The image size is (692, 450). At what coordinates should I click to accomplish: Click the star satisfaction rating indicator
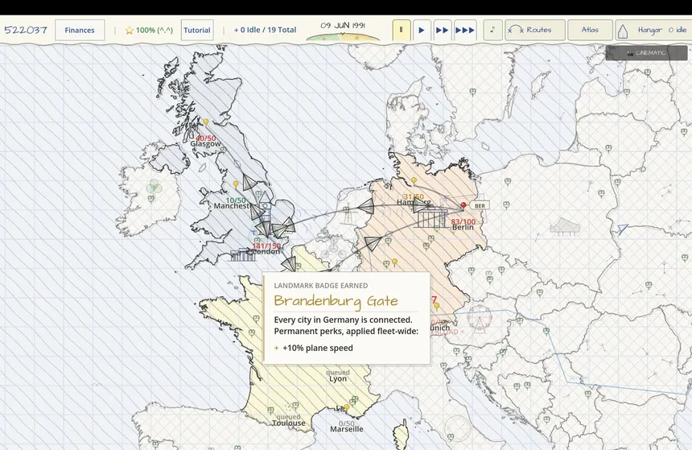(x=149, y=30)
